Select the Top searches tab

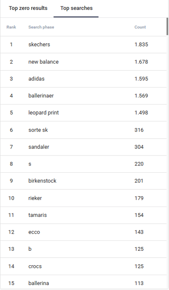click(76, 8)
